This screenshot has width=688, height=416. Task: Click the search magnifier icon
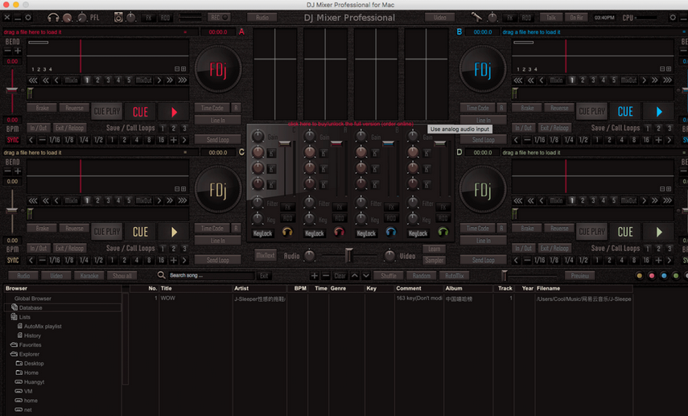162,275
